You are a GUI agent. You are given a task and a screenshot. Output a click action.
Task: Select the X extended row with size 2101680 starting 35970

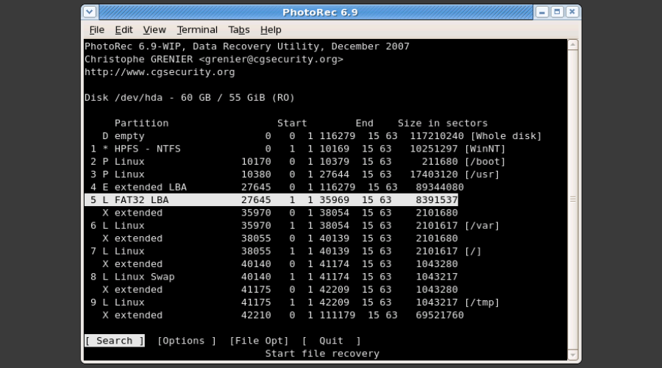coord(280,213)
